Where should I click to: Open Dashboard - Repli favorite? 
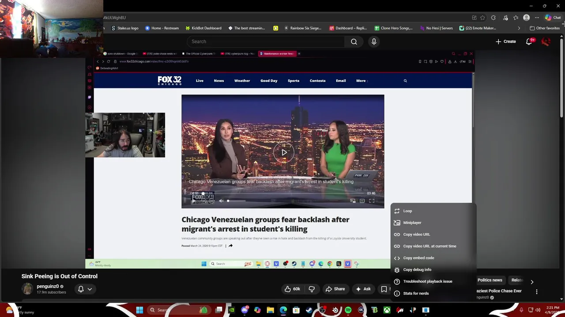pyautogui.click(x=348, y=28)
